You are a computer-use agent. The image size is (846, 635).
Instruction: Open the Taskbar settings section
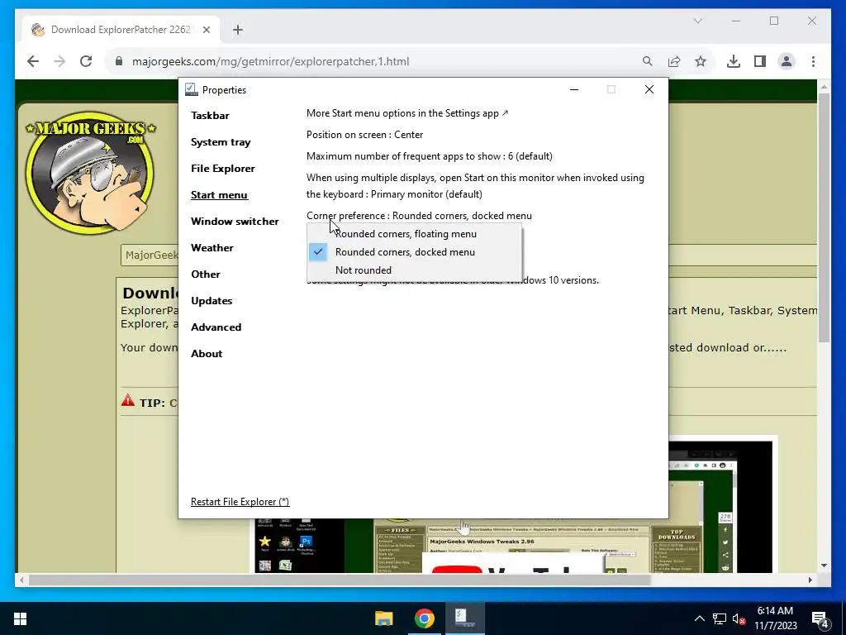pyautogui.click(x=210, y=116)
